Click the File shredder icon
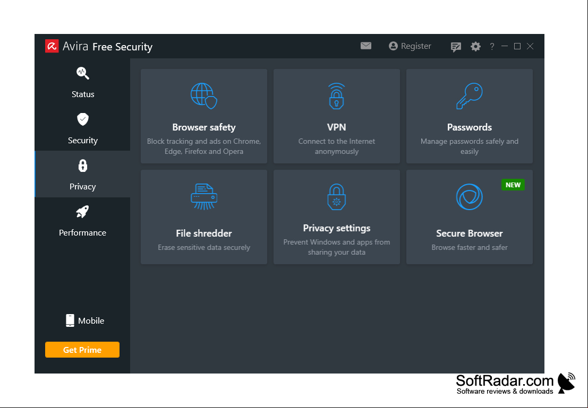The image size is (588, 408). coord(203,197)
